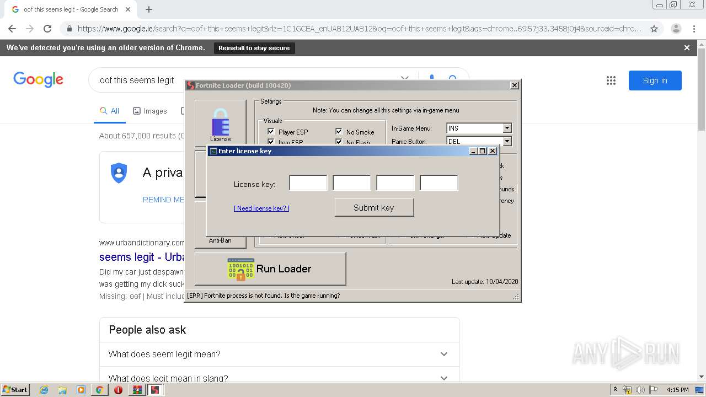The height and width of the screenshot is (397, 706).
Task: Select Fortnite Loader taskbar item
Action: point(156,390)
